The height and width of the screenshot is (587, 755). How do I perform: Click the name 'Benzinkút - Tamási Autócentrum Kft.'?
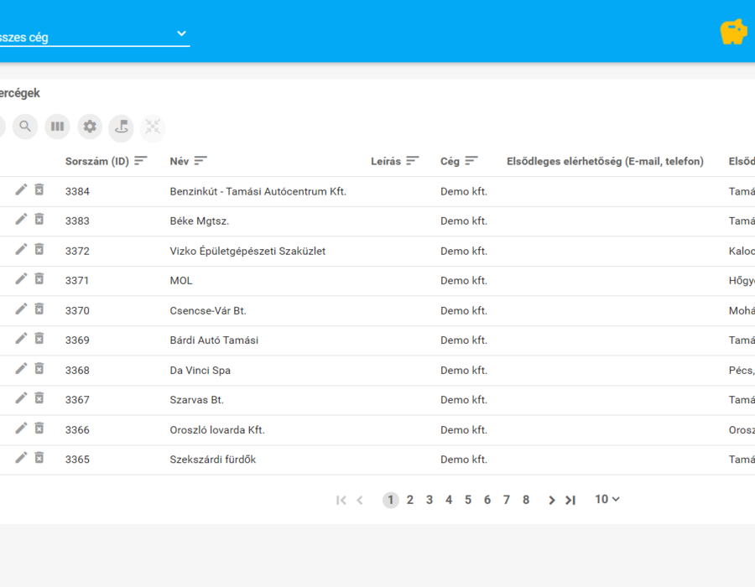click(x=258, y=191)
